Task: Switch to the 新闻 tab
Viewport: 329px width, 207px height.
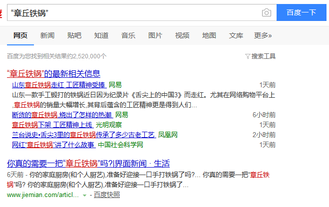Action: [47, 35]
